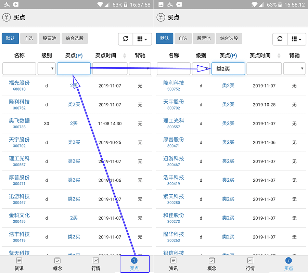
Task: Toggle the 股票池 filter on the right screen
Action: click(204, 38)
